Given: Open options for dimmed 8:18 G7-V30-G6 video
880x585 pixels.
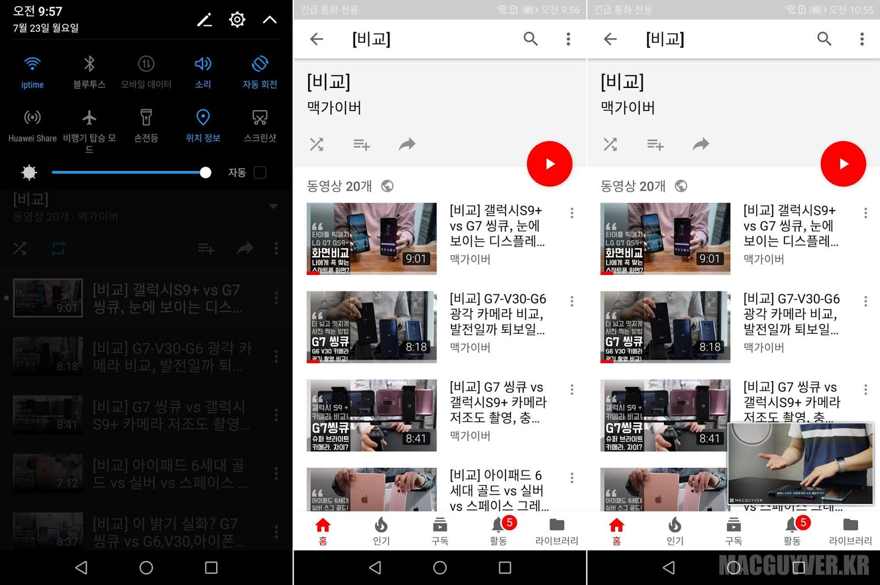Looking at the screenshot, I should (x=276, y=356).
